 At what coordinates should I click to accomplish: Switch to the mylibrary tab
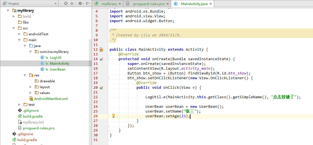pyautogui.click(x=109, y=4)
